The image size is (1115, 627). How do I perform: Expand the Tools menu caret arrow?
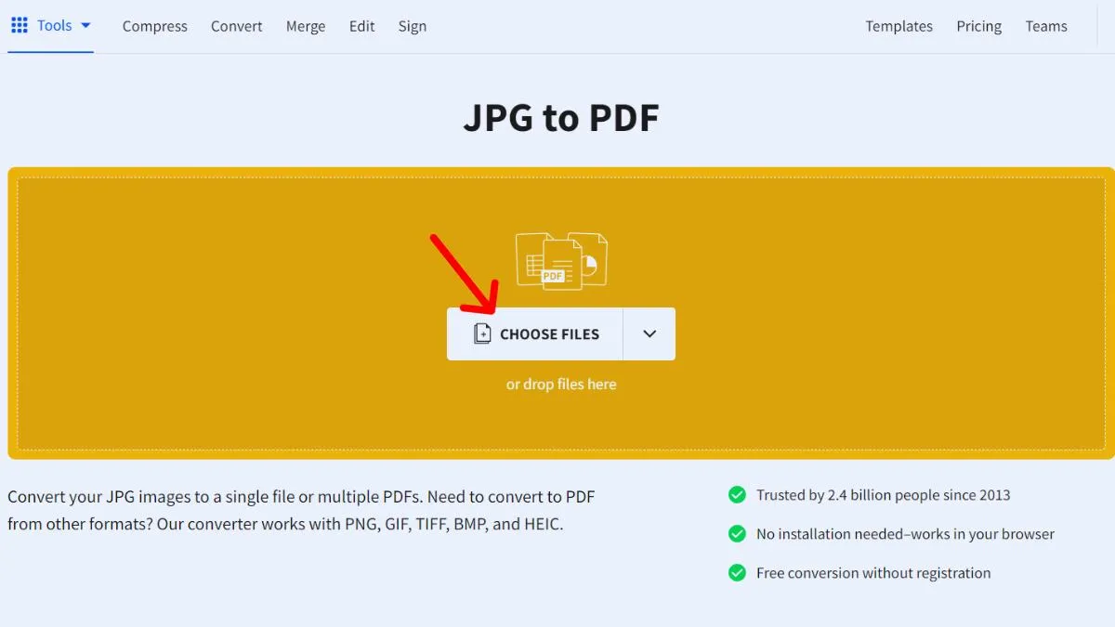[x=85, y=25]
